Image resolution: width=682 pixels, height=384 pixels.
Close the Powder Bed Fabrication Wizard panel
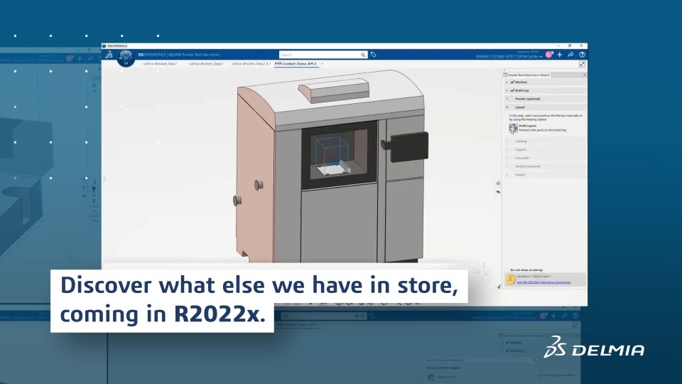(x=584, y=75)
